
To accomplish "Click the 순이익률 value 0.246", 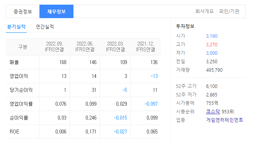I will (x=91, y=118).
